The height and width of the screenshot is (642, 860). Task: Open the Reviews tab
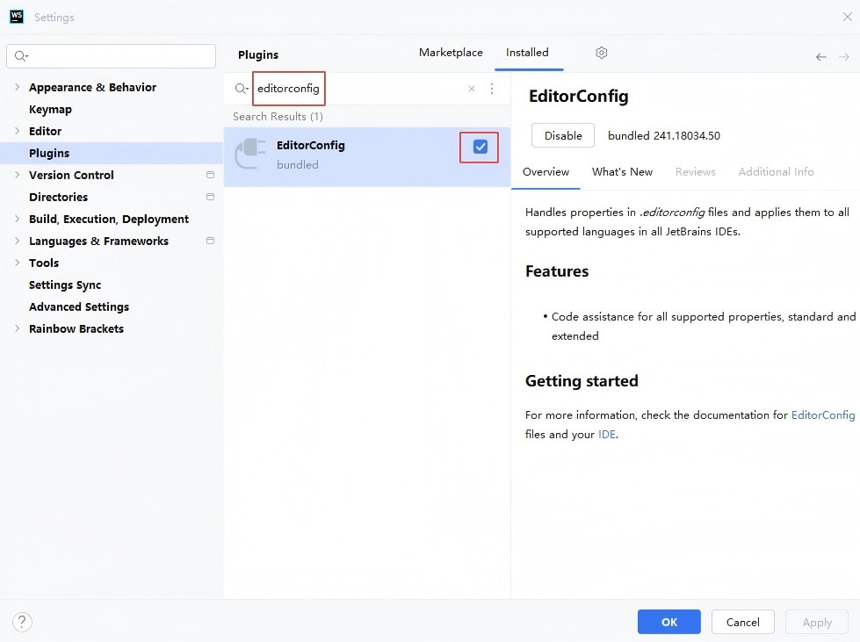coord(695,172)
